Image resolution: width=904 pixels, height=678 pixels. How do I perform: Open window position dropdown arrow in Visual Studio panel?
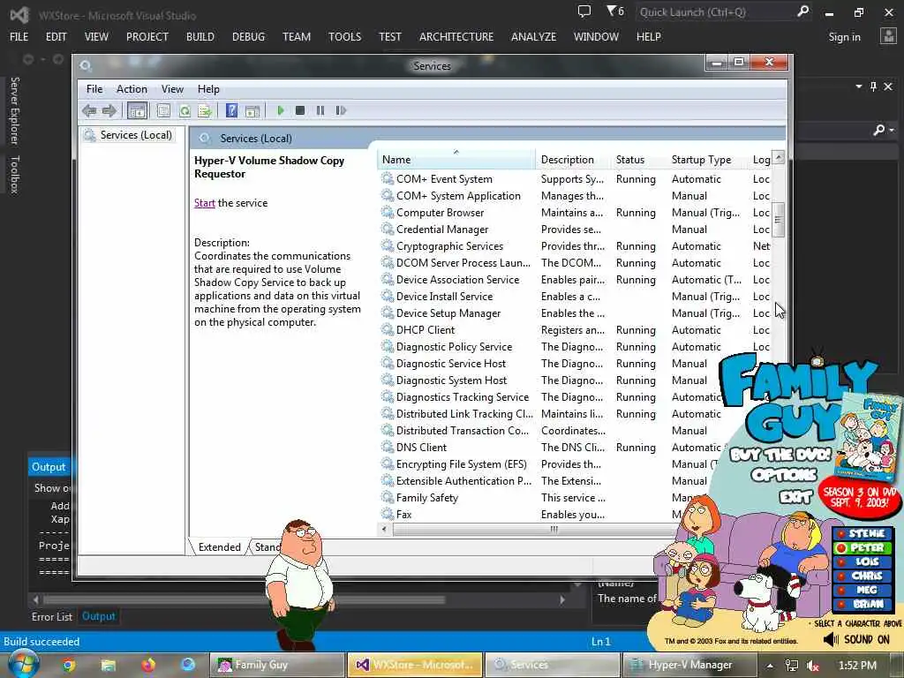point(858,87)
